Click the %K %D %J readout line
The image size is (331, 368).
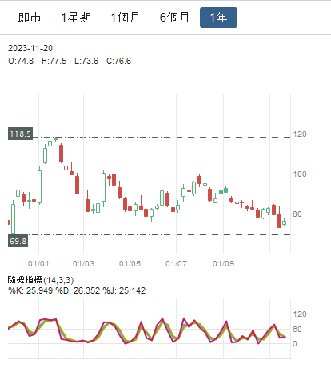click(x=77, y=290)
